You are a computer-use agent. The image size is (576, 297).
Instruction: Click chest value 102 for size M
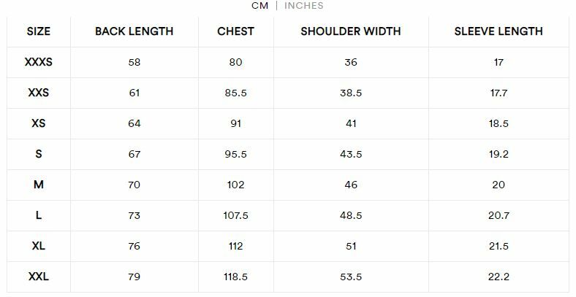(x=235, y=185)
